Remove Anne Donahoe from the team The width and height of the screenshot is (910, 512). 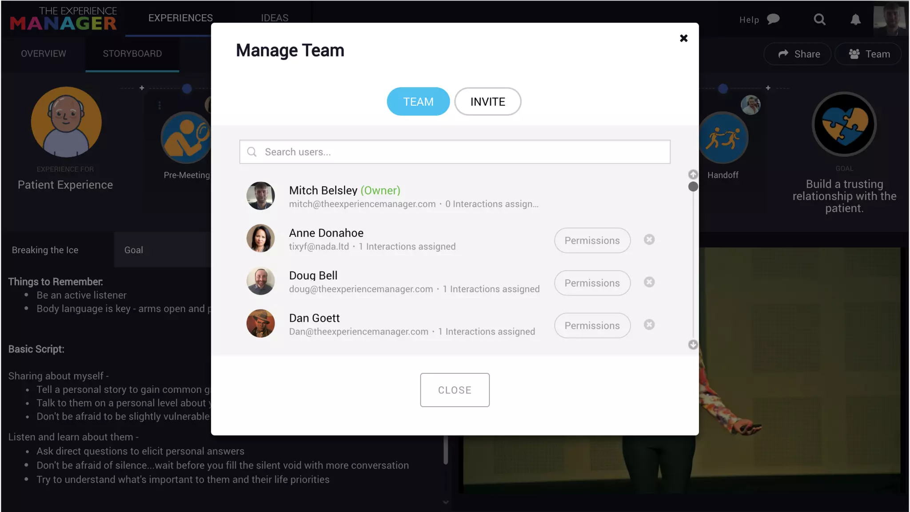(649, 240)
